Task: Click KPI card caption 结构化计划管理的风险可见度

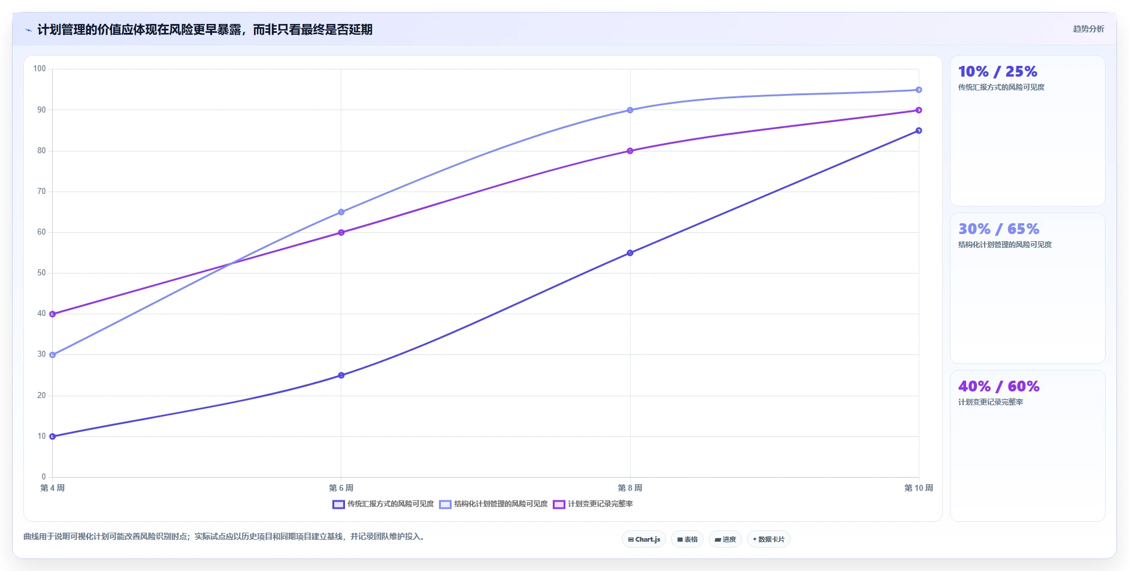Action: click(1004, 245)
